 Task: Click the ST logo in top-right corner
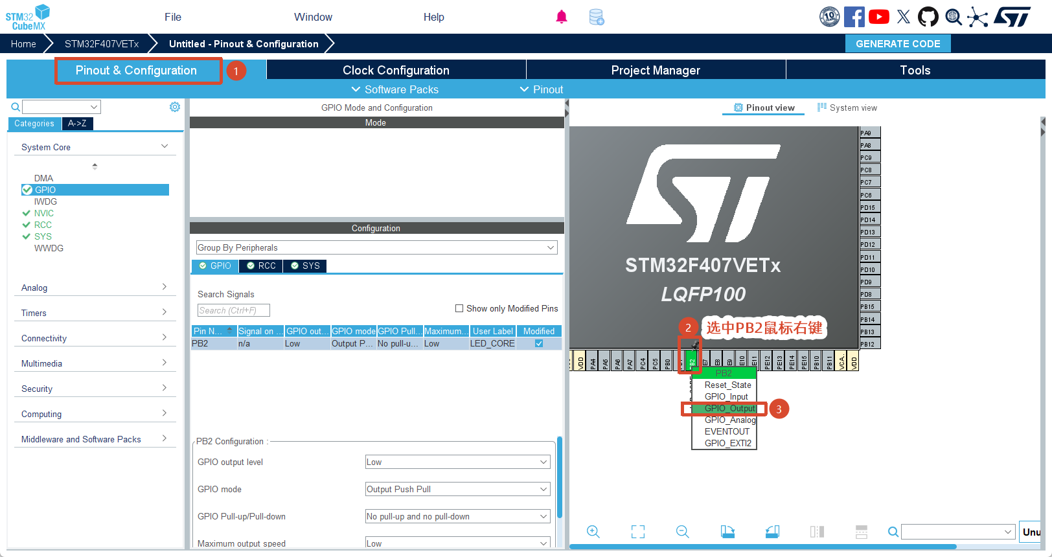(x=1012, y=17)
